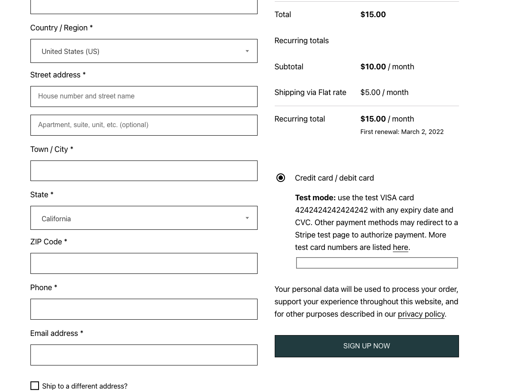
Task: Enable the Ship to a different address checkbox
Action: (35, 386)
